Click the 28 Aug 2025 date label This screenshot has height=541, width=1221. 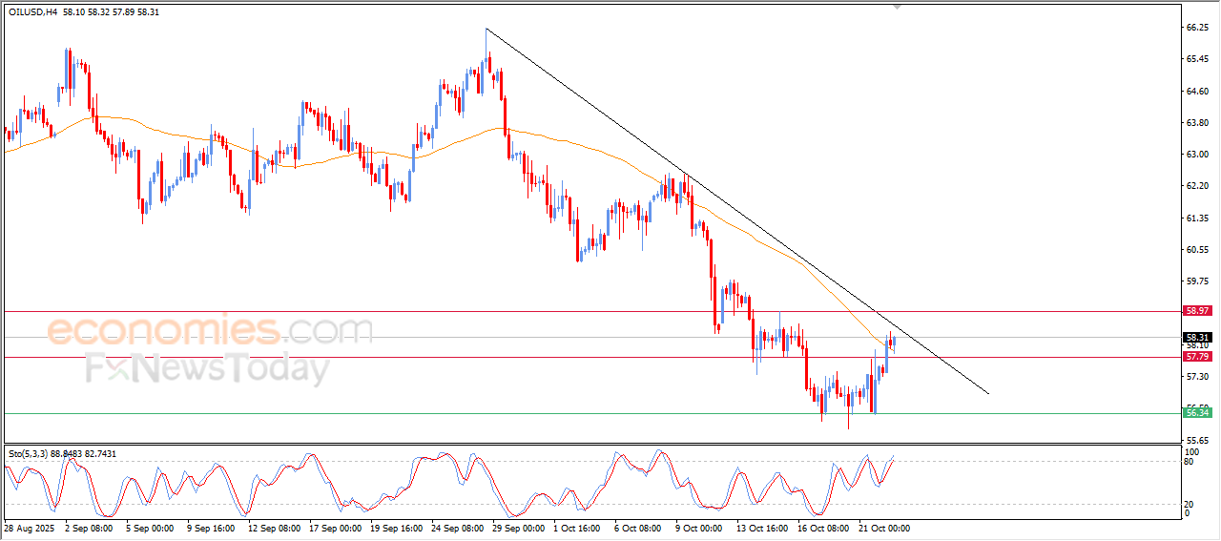pyautogui.click(x=28, y=528)
